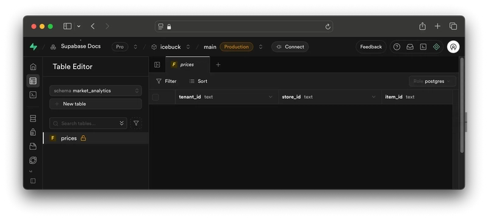Tick the select-all rows checkbox
The height and width of the screenshot is (220, 488).
coord(156,98)
